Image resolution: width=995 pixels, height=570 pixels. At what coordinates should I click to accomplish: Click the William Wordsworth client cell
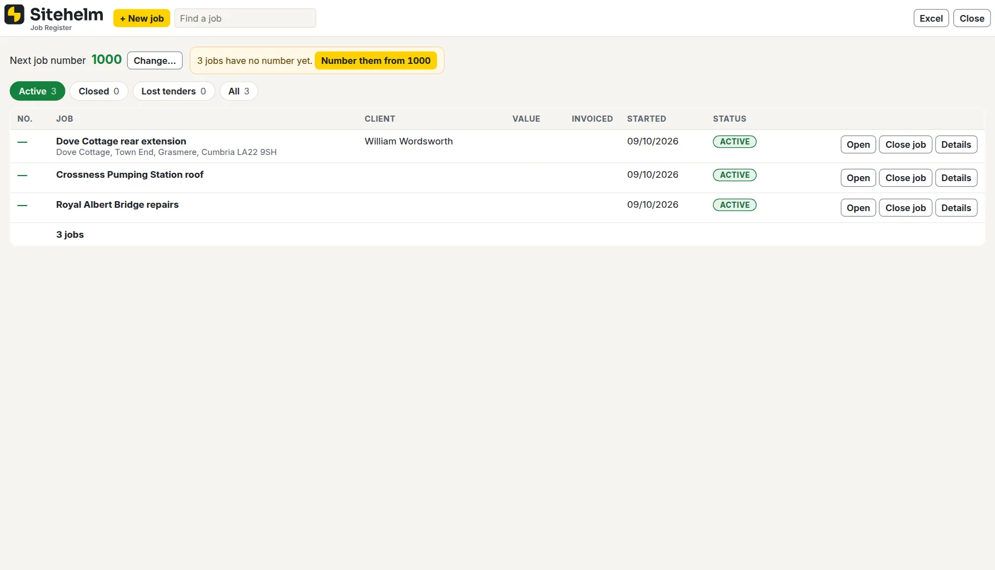coord(409,141)
